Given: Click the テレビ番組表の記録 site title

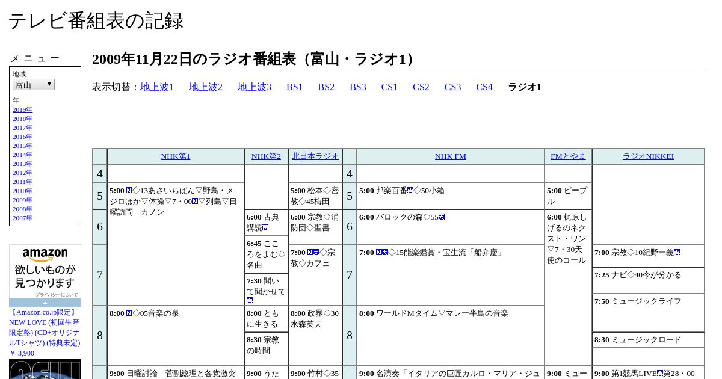Looking at the screenshot, I should (96, 21).
